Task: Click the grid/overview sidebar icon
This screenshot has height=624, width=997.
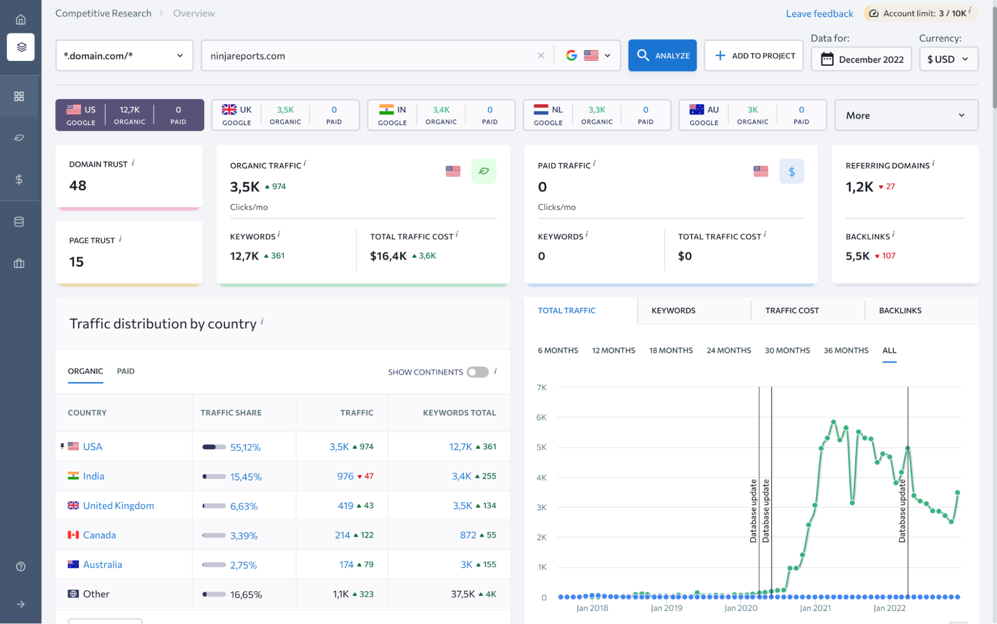Action: [x=19, y=96]
